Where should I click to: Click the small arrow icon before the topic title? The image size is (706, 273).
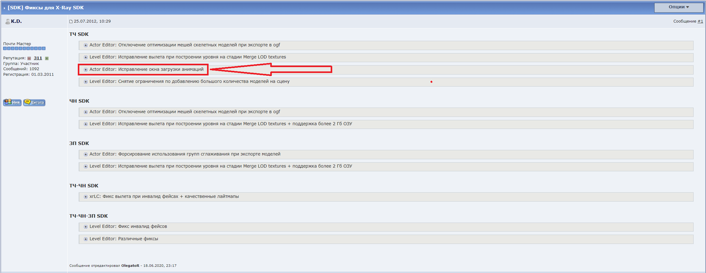click(4, 8)
